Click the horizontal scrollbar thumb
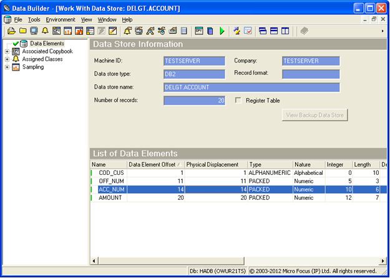Viewport: 390px width, 278px height. [x=171, y=261]
